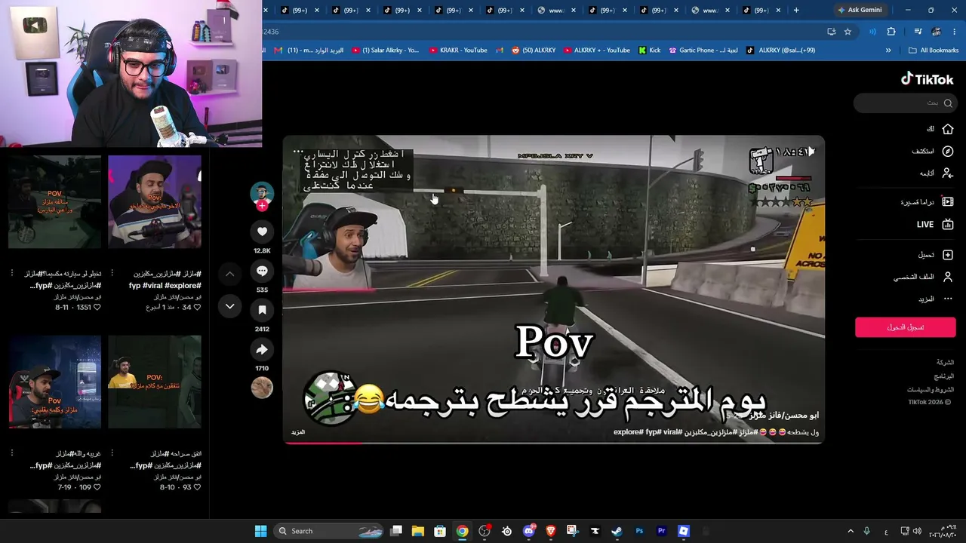This screenshot has width=966, height=543.
Task: Open Photoshop from the taskbar
Action: tap(639, 531)
